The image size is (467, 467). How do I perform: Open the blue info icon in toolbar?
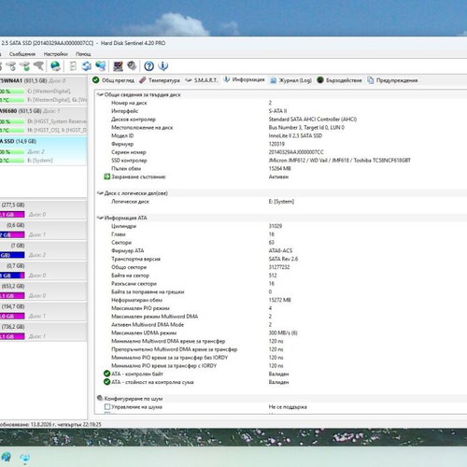click(x=163, y=66)
